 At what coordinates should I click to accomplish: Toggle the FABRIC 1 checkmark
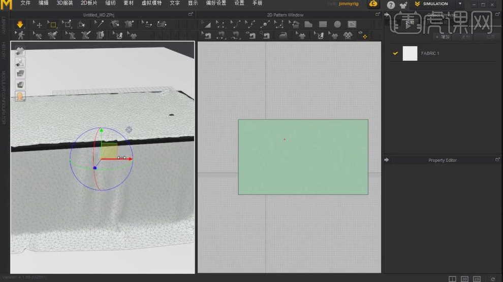[395, 53]
